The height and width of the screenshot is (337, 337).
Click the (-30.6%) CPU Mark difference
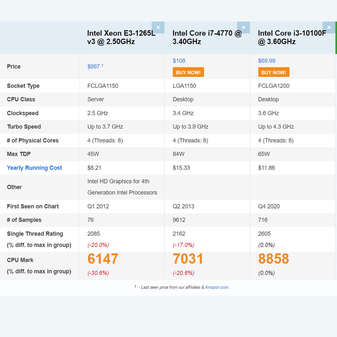point(98,273)
